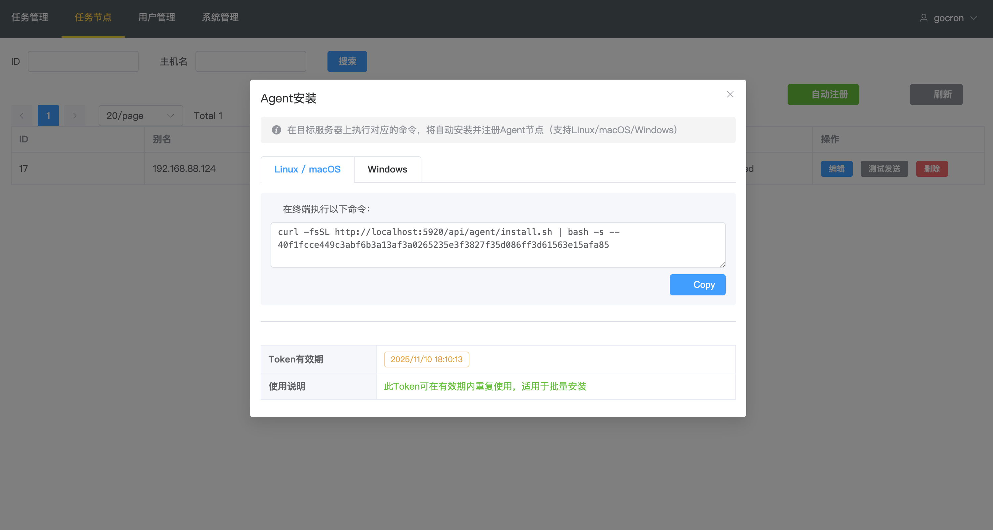
Task: Click the alias cell 192.168.88.124
Action: click(x=184, y=169)
